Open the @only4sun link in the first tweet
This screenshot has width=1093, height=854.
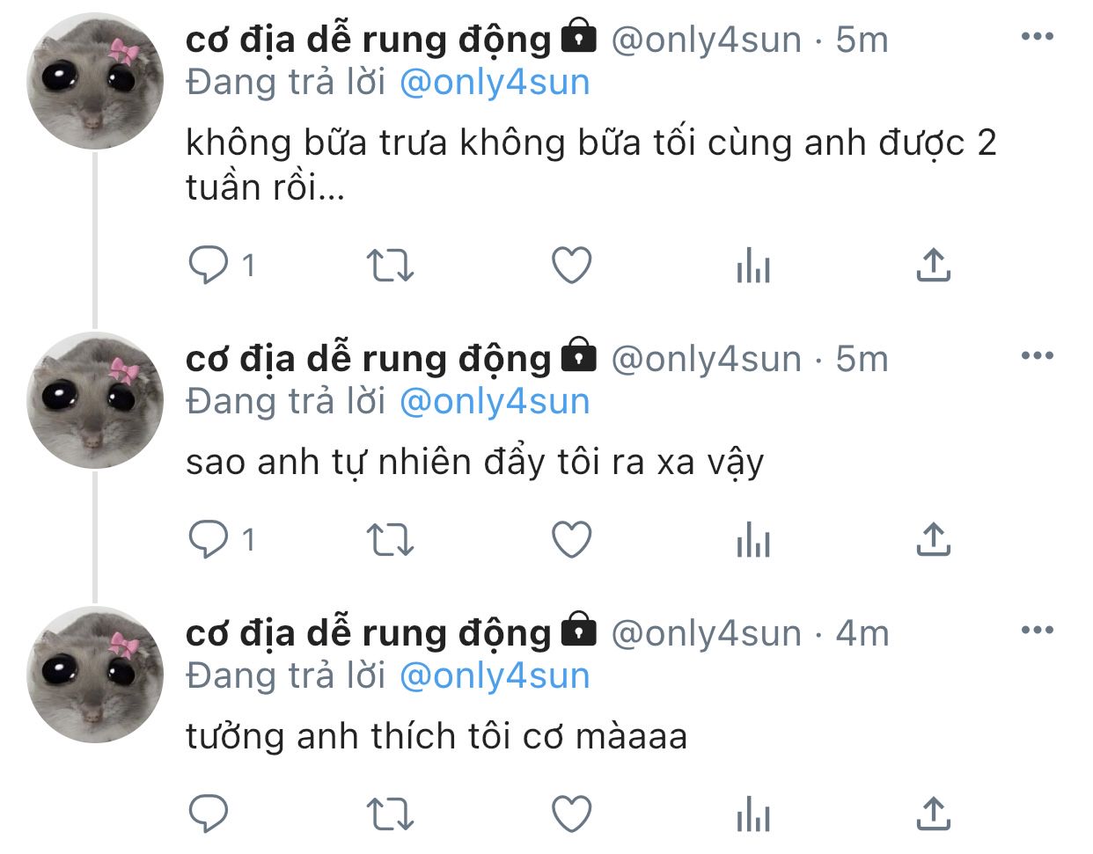(494, 83)
